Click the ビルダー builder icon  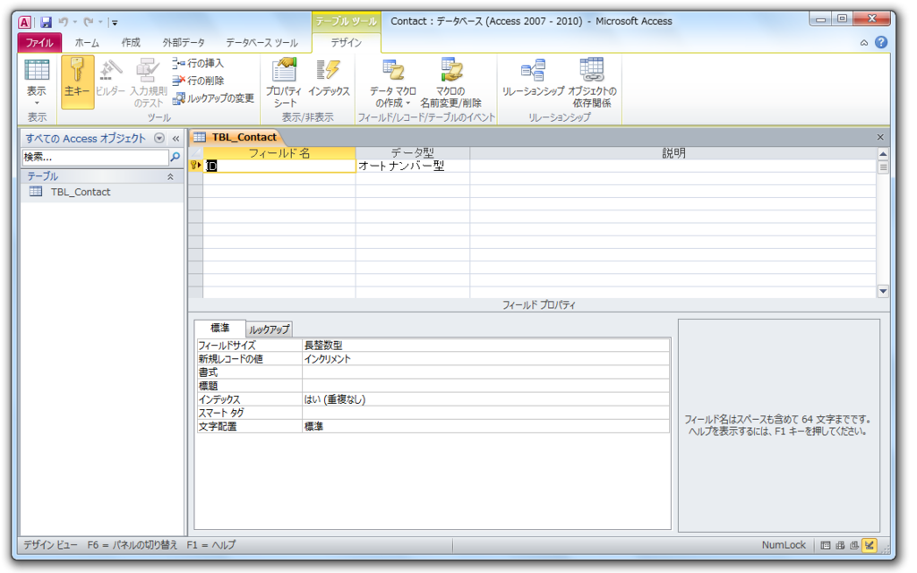(110, 77)
